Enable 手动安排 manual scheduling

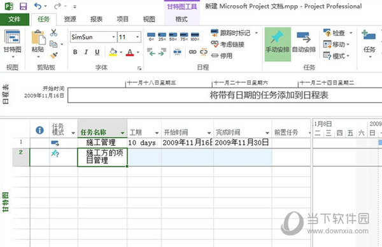tap(278, 44)
